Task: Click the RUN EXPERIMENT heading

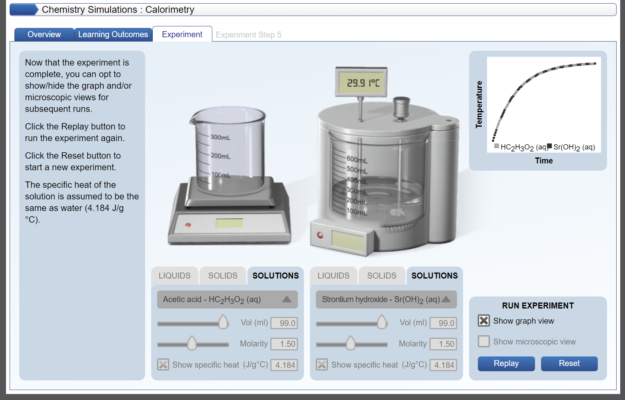Action: [538, 306]
